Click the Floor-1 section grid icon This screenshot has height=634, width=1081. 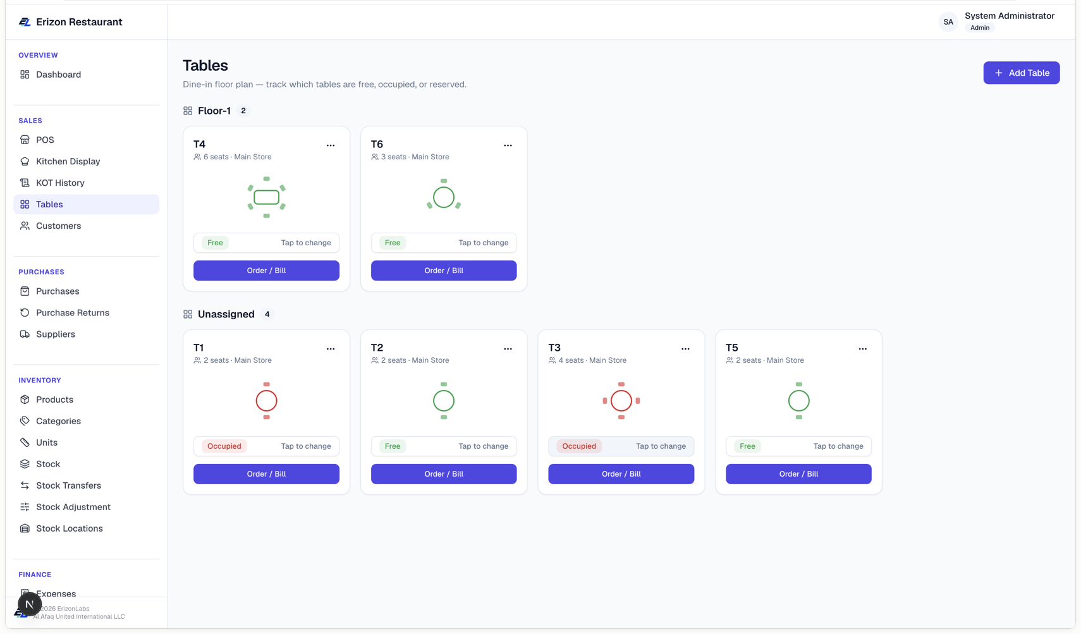coord(188,111)
